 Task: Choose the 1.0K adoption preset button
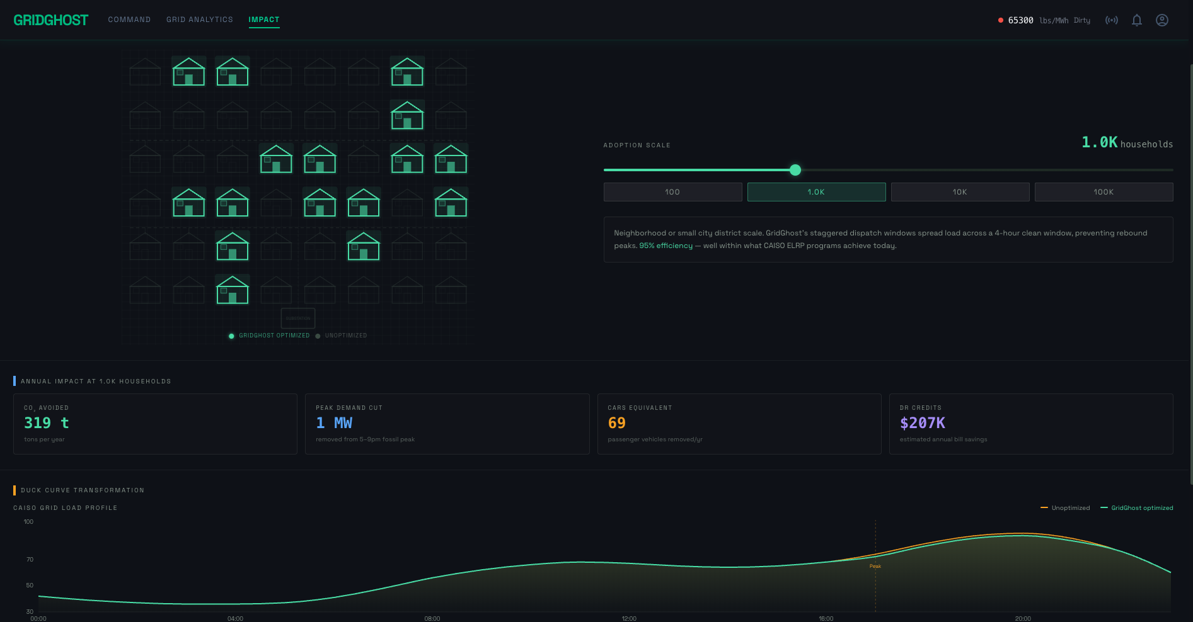816,192
